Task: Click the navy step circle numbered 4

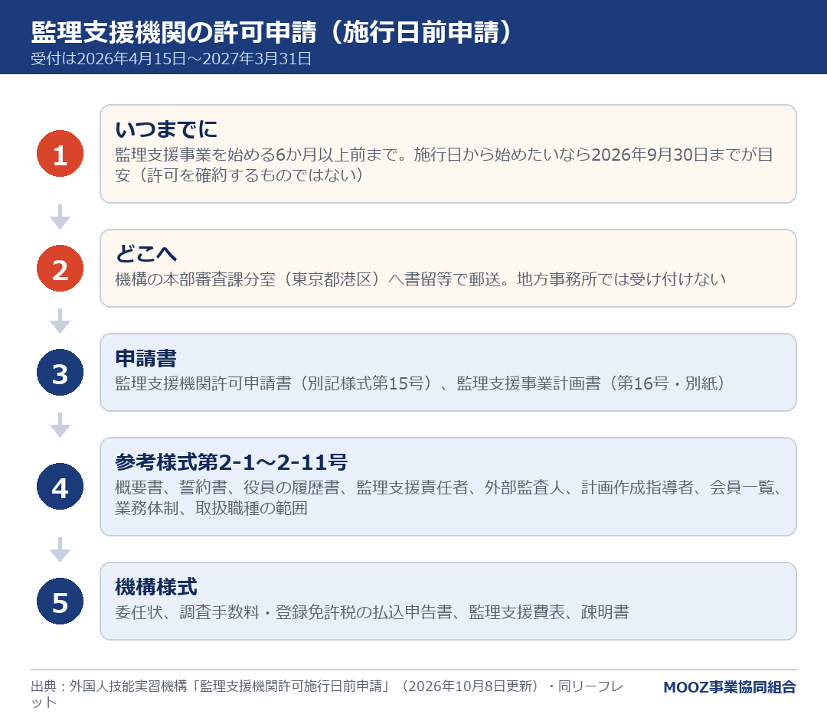Action: tap(60, 486)
